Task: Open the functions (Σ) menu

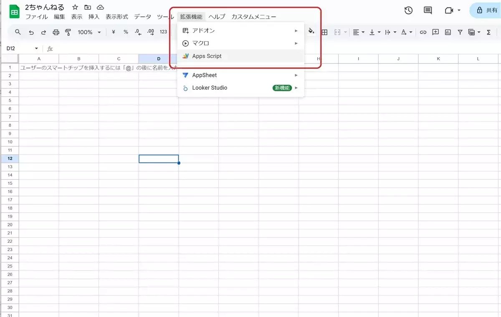Action: (488, 32)
